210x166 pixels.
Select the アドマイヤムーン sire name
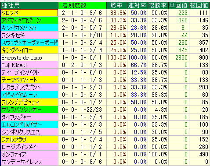(19, 95)
